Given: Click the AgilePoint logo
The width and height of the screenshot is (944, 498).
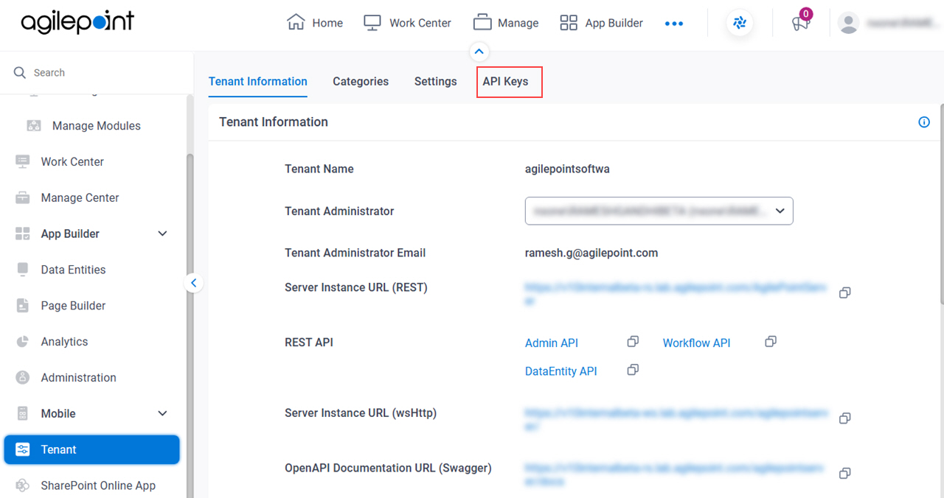Looking at the screenshot, I should (x=77, y=22).
